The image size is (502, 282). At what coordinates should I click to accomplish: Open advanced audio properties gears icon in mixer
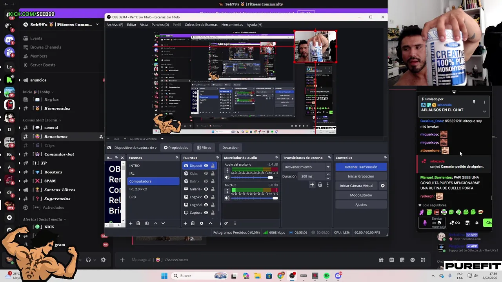click(x=226, y=223)
